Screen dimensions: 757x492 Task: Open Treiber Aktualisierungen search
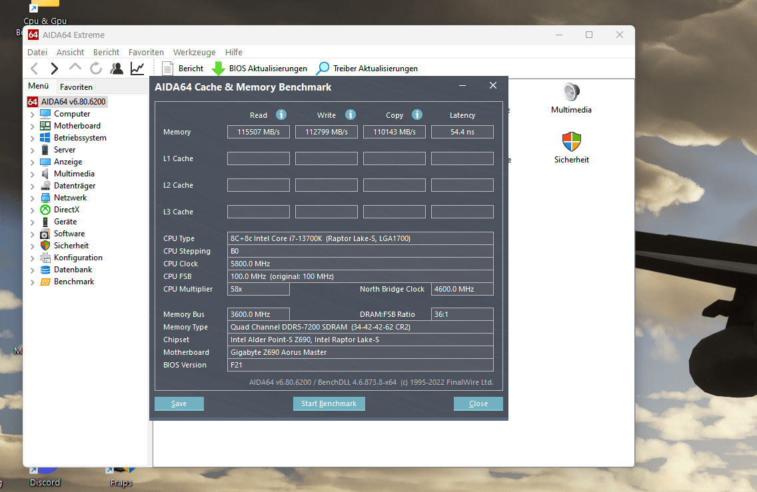pos(367,69)
